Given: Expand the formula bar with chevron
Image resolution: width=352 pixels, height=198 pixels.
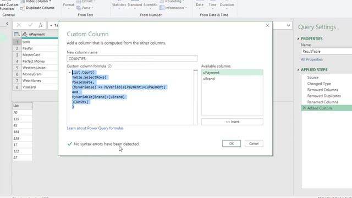Looking at the screenshot, I should 288,25.
